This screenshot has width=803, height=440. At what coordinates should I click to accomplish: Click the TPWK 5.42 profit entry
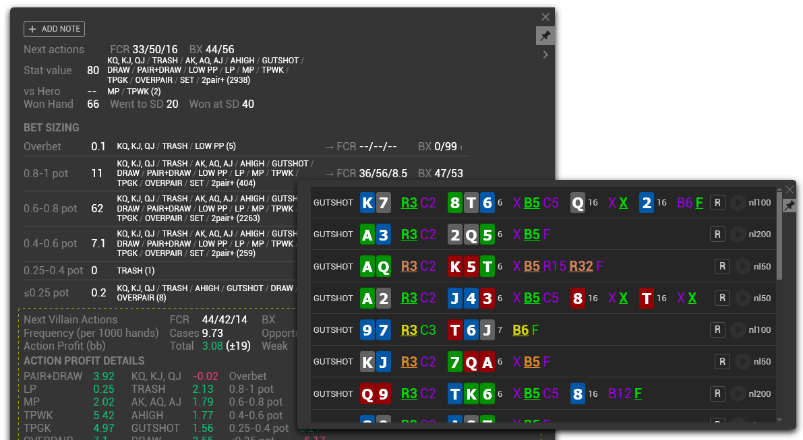click(69, 415)
